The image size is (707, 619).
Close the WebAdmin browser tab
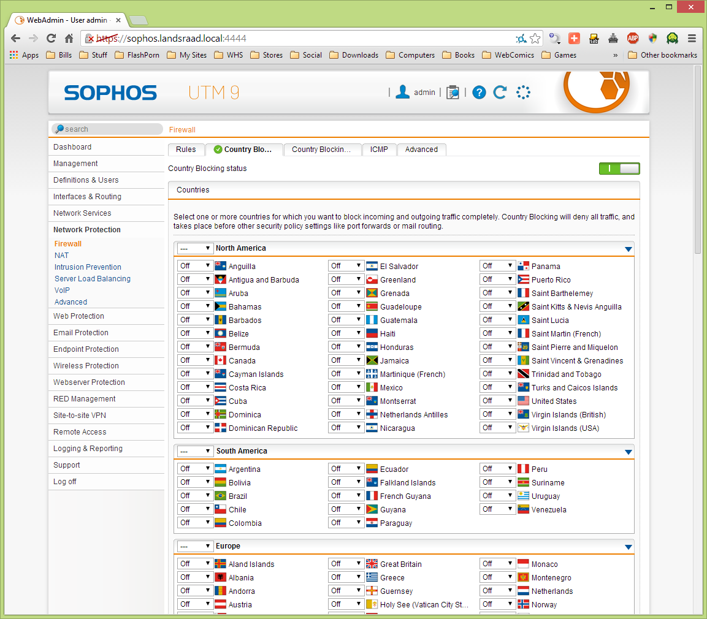(118, 20)
